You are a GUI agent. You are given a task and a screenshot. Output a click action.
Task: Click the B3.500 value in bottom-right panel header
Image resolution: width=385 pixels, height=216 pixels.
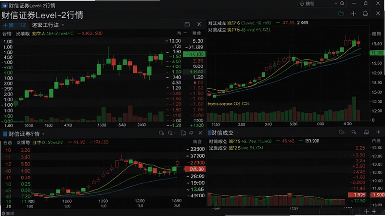pyautogui.click(x=312, y=141)
